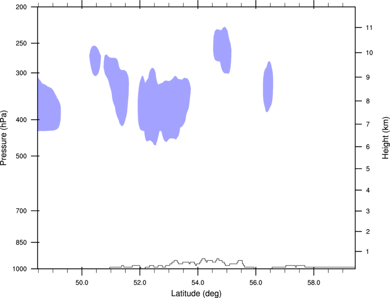Viewport: 390px width, 298px height.
Task: Click the 8 km height label
Action: pyautogui.click(x=368, y=101)
